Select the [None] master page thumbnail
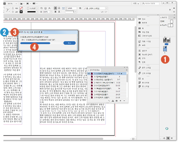This screenshot has width=178, height=142. (x=172, y=21)
